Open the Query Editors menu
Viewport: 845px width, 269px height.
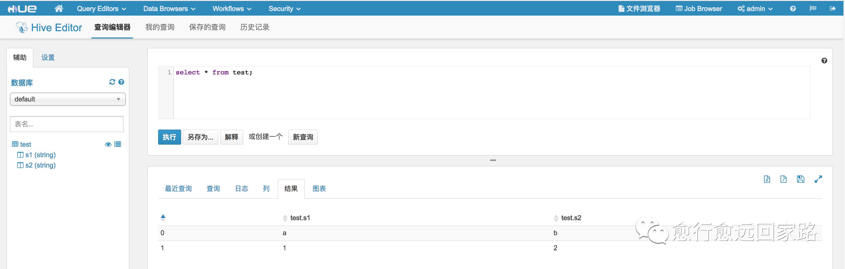pos(101,9)
